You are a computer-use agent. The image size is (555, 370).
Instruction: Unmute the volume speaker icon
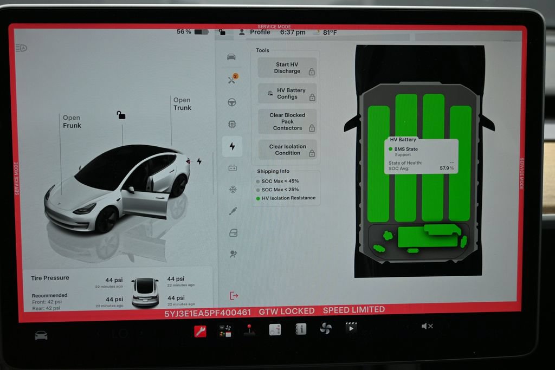(x=427, y=326)
